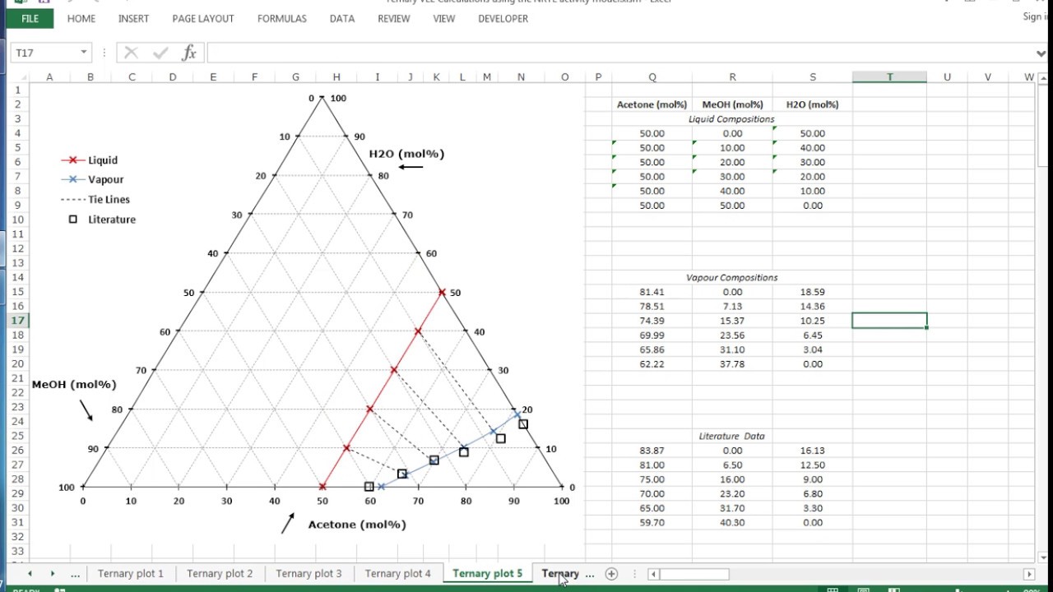Click the Acetone (mol%) axis label in chart

coord(357,525)
